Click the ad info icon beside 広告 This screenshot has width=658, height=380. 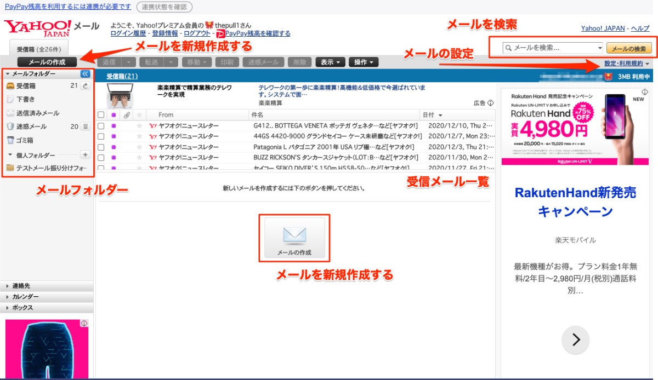[491, 102]
